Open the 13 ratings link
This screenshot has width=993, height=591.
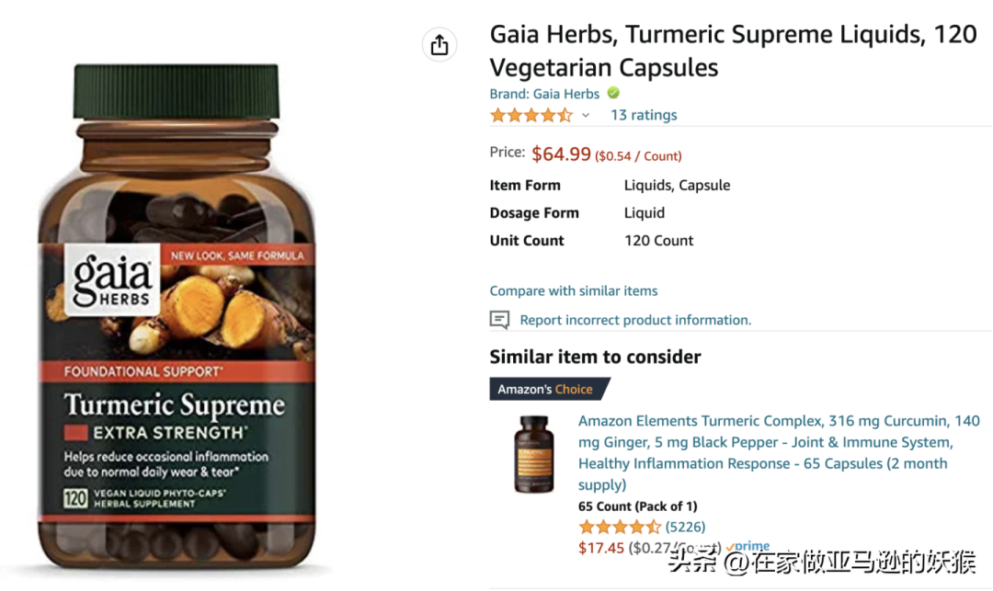(644, 115)
